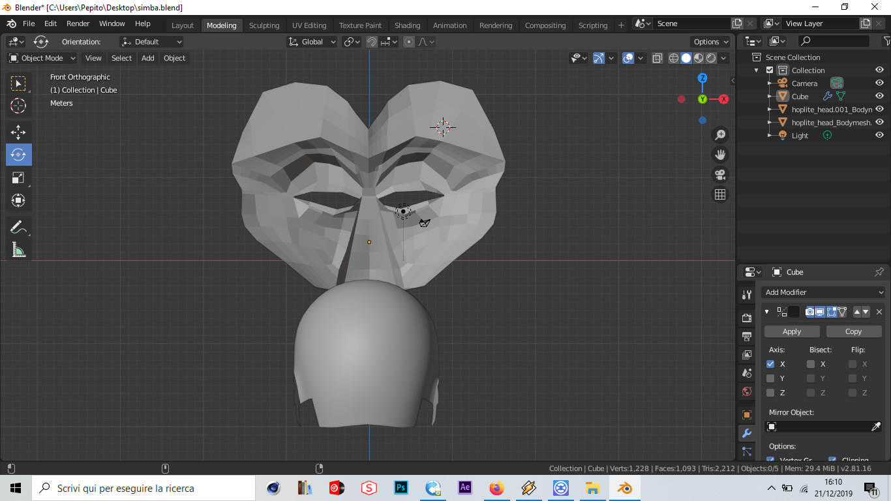Open the Render properties tab
Screen dimensions: 891x501
pyautogui.click(x=747, y=318)
